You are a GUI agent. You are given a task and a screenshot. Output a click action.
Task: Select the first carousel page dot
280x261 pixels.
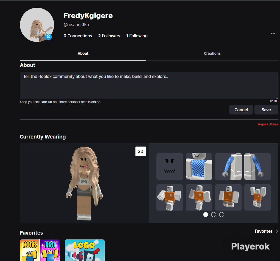pyautogui.click(x=205, y=215)
